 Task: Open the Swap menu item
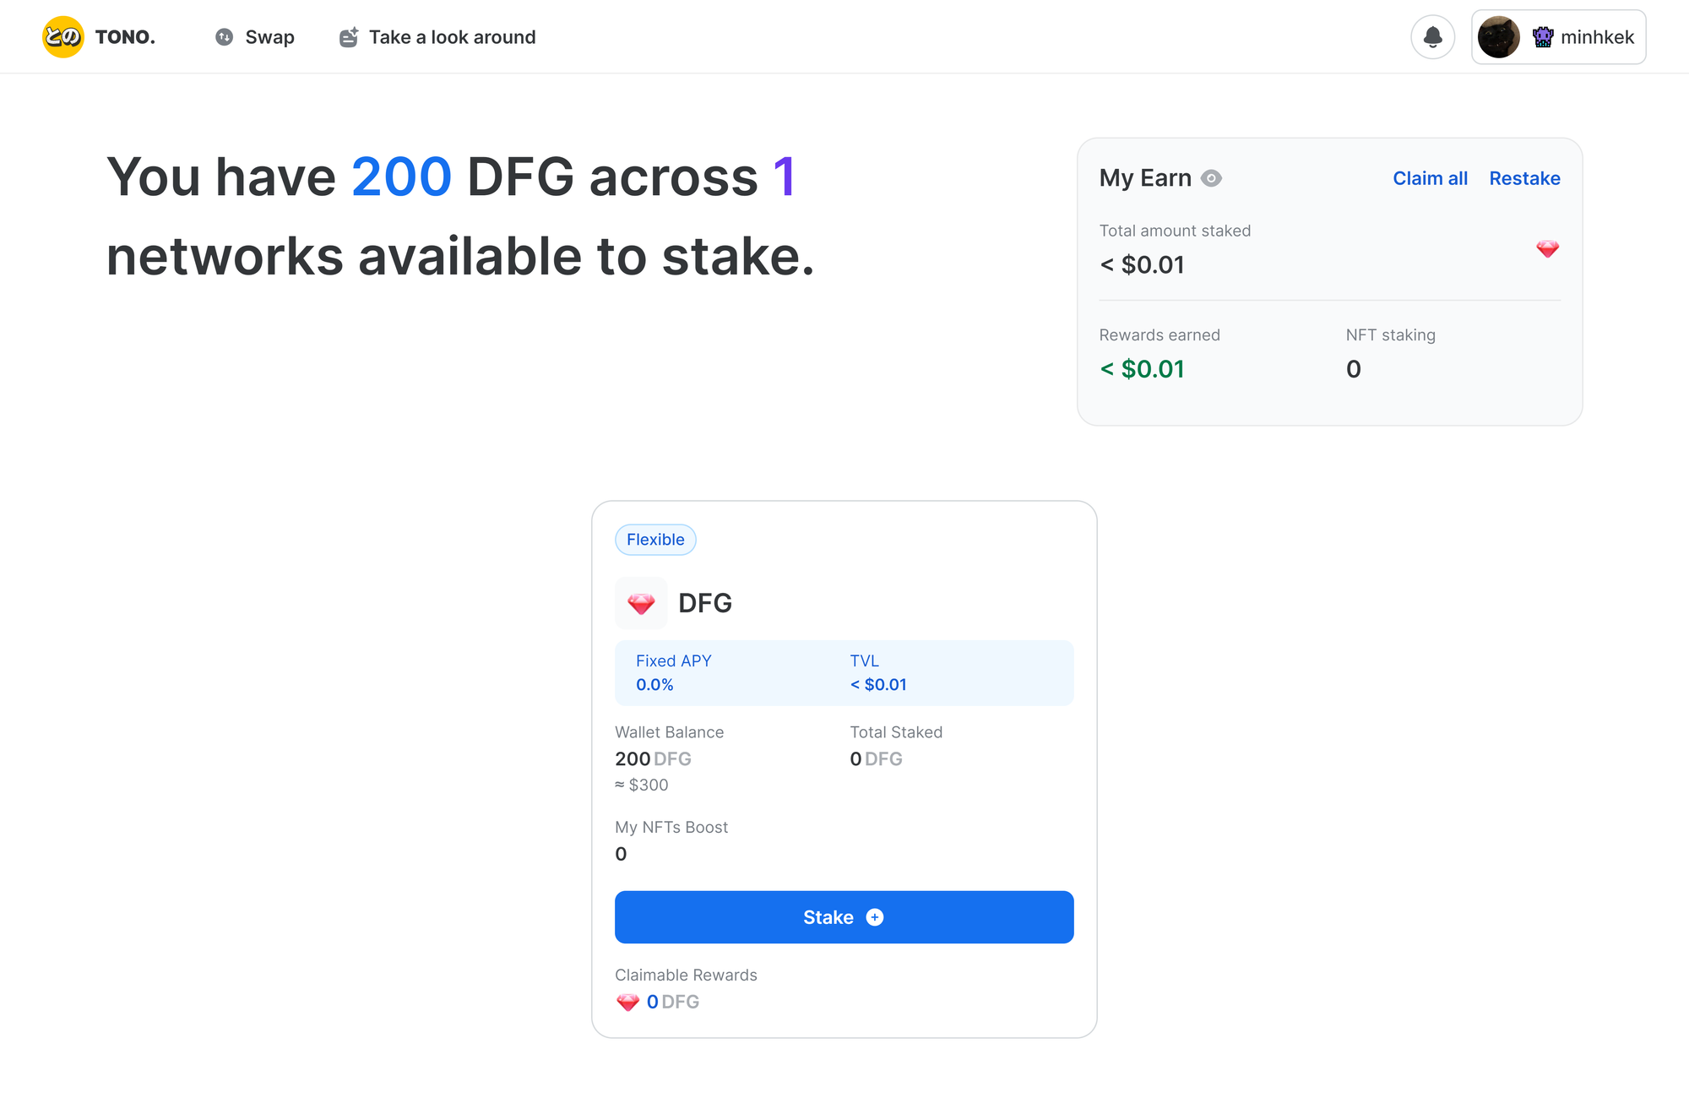tap(255, 37)
